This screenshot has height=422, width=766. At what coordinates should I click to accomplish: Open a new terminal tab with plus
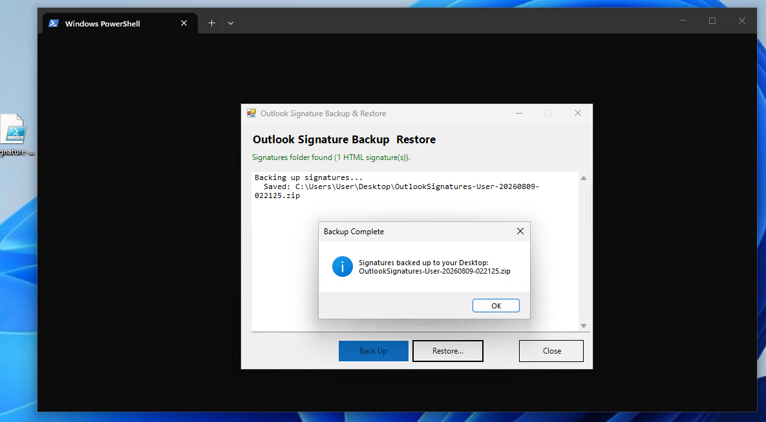[x=211, y=23]
